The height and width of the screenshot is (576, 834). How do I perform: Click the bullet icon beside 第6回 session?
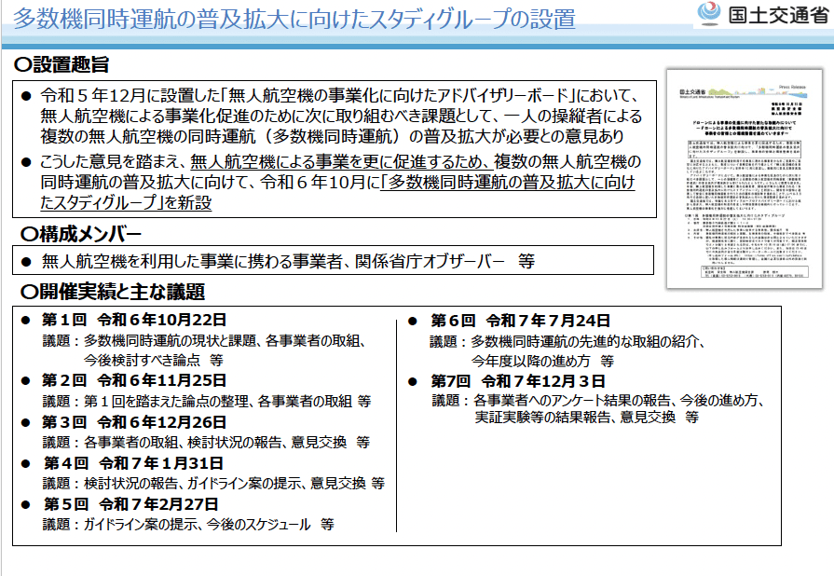411,319
